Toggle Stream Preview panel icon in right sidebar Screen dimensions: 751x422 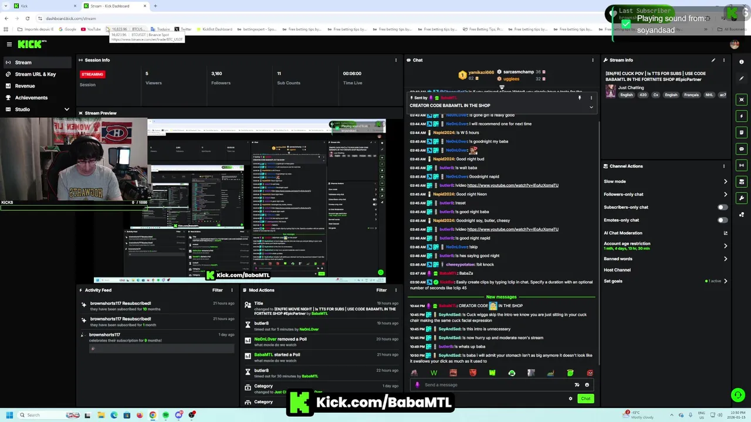tap(742, 100)
